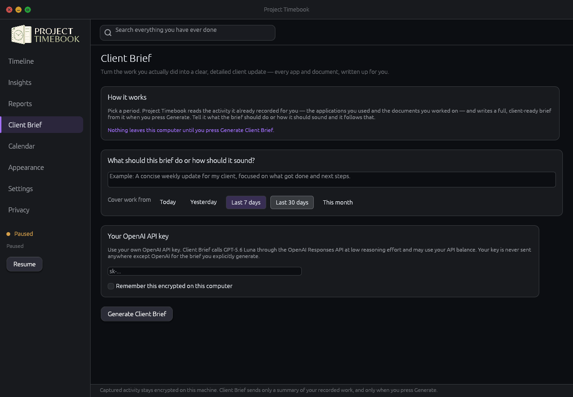The height and width of the screenshot is (397, 573).
Task: Go to Reports in the sidebar
Action: 42,104
